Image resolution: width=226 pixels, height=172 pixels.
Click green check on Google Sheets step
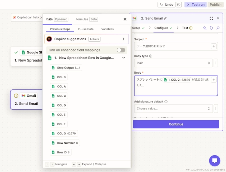tap(16, 52)
